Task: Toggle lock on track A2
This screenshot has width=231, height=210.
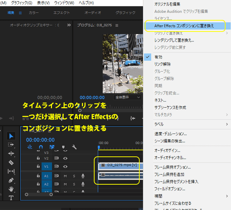Action: pyautogui.click(x=38, y=184)
